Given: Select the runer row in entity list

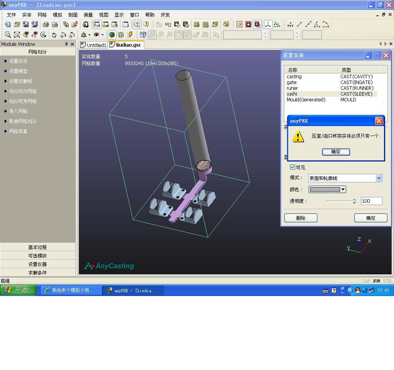Looking at the screenshot, I should (x=331, y=88).
